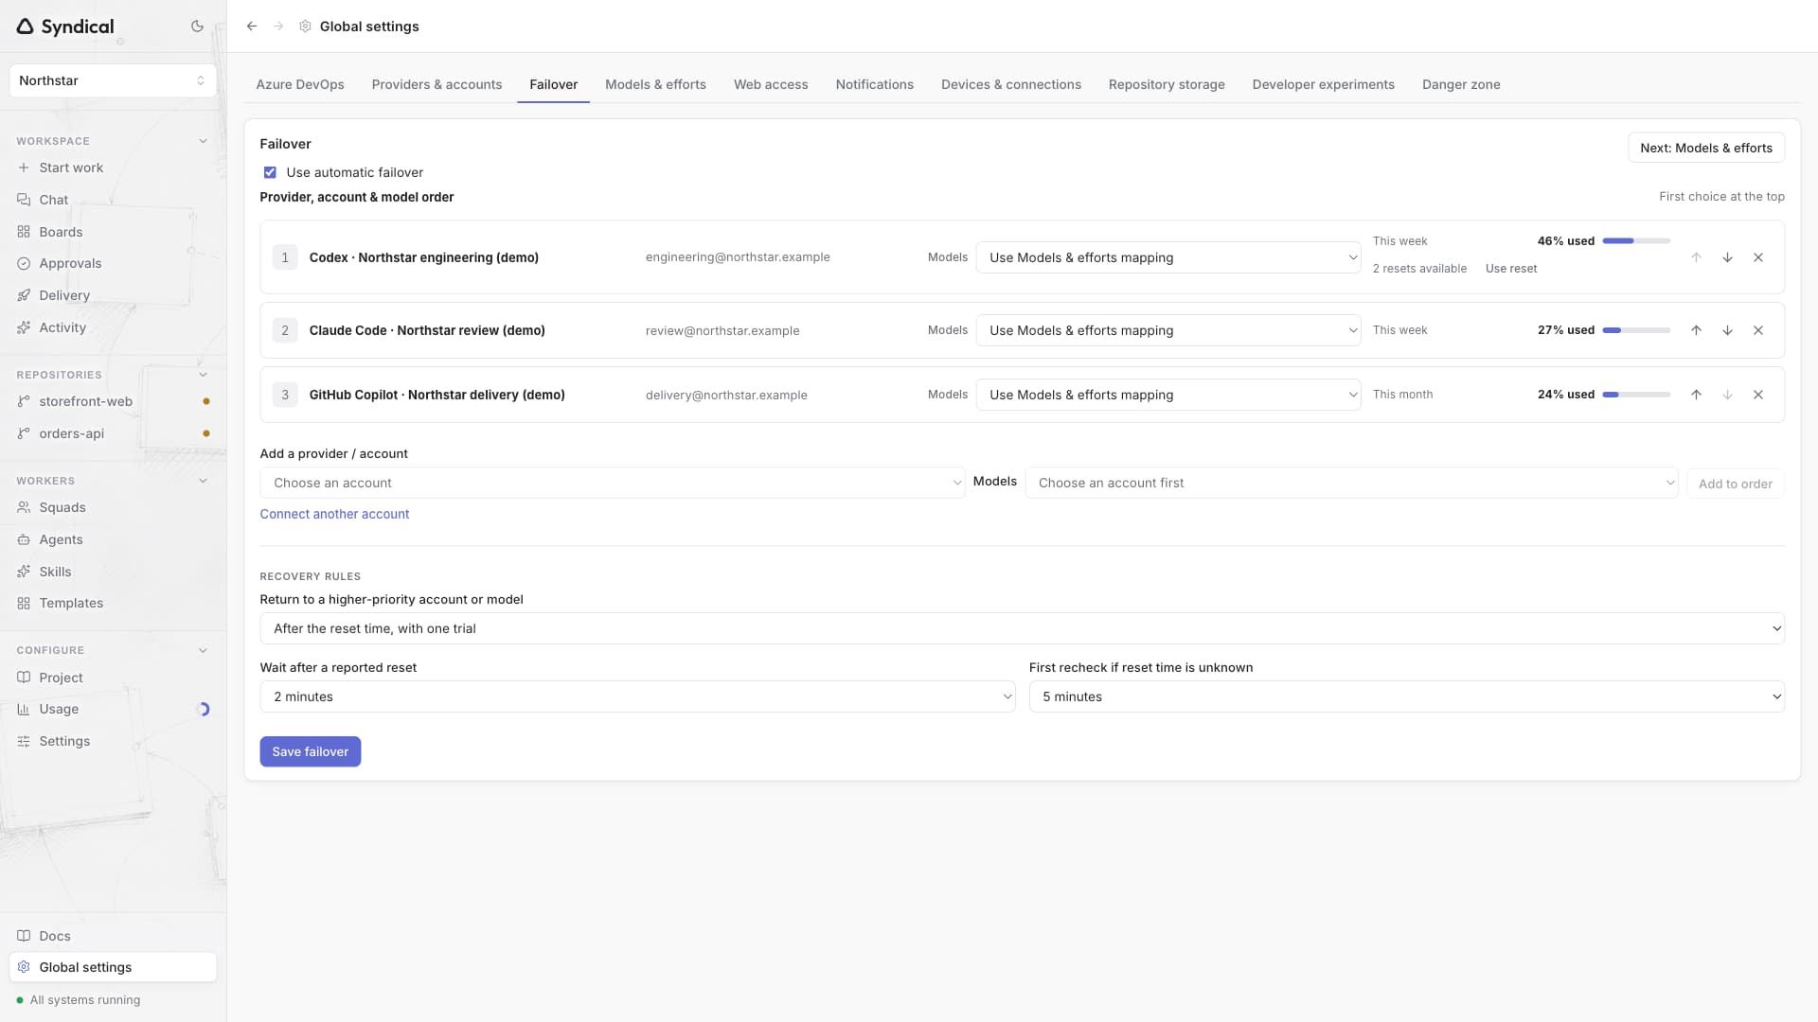Open the Northstar workspace switcher
1818x1022 pixels.
point(113,80)
